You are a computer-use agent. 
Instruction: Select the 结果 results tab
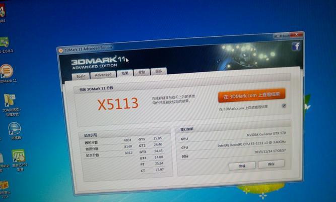click(x=125, y=73)
